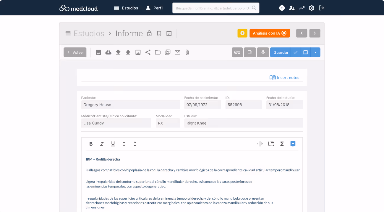This screenshot has height=212, width=384.
Task: Open the settings gear icon
Action: 312,8
